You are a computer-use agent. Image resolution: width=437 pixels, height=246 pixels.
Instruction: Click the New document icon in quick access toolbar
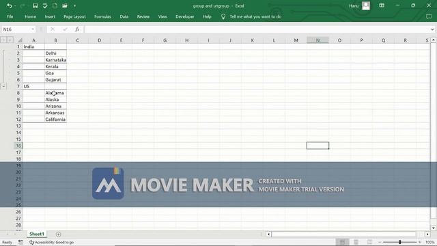(x=55, y=5)
